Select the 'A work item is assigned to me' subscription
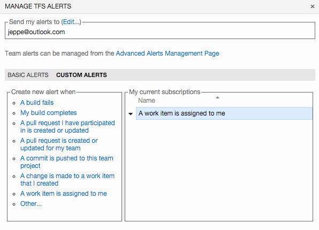Viewport: 319px width, 230px height. (x=224, y=113)
